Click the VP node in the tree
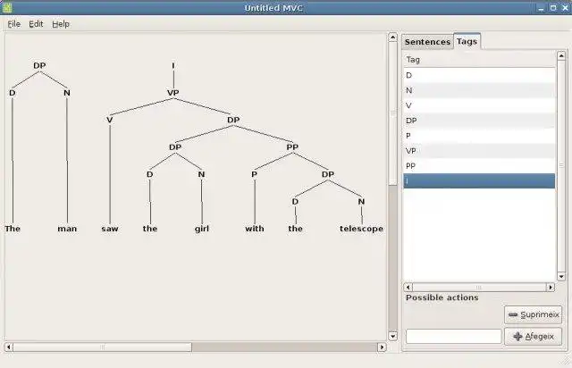Screen dimensions: 572x368 pyautogui.click(x=173, y=93)
